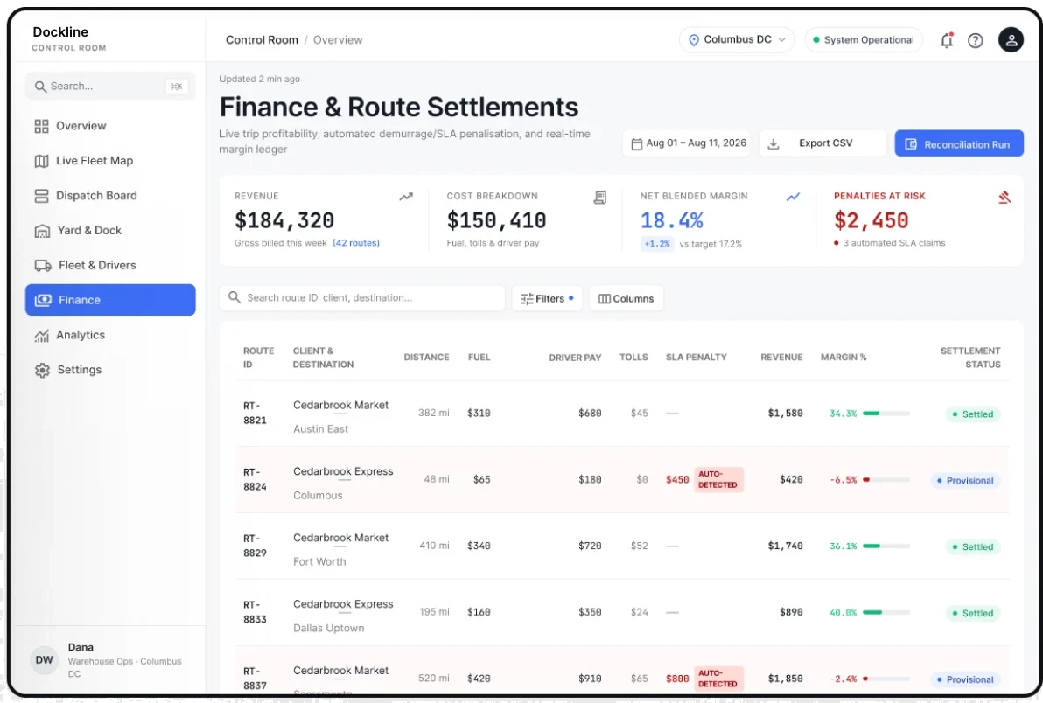Open Dana's user card in sidebar

click(110, 660)
